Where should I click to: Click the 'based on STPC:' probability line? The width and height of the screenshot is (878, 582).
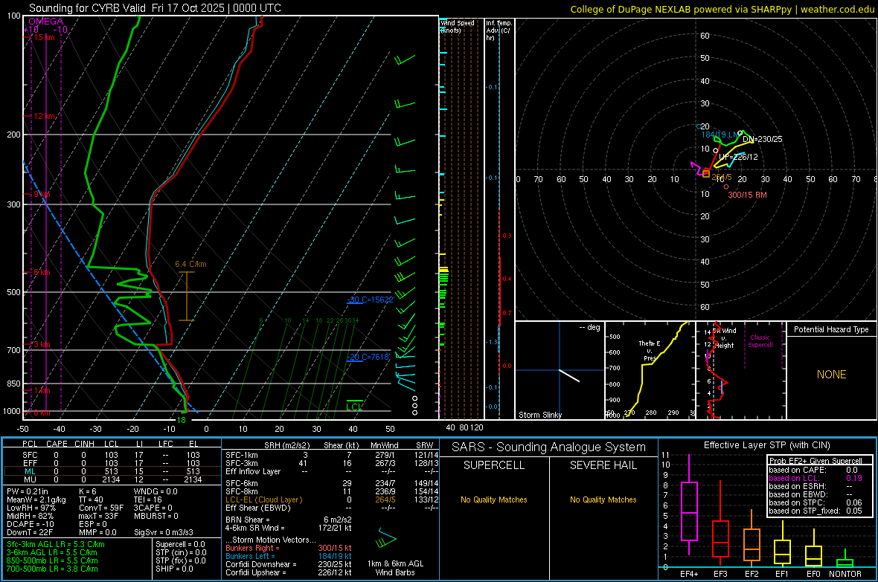(x=815, y=503)
